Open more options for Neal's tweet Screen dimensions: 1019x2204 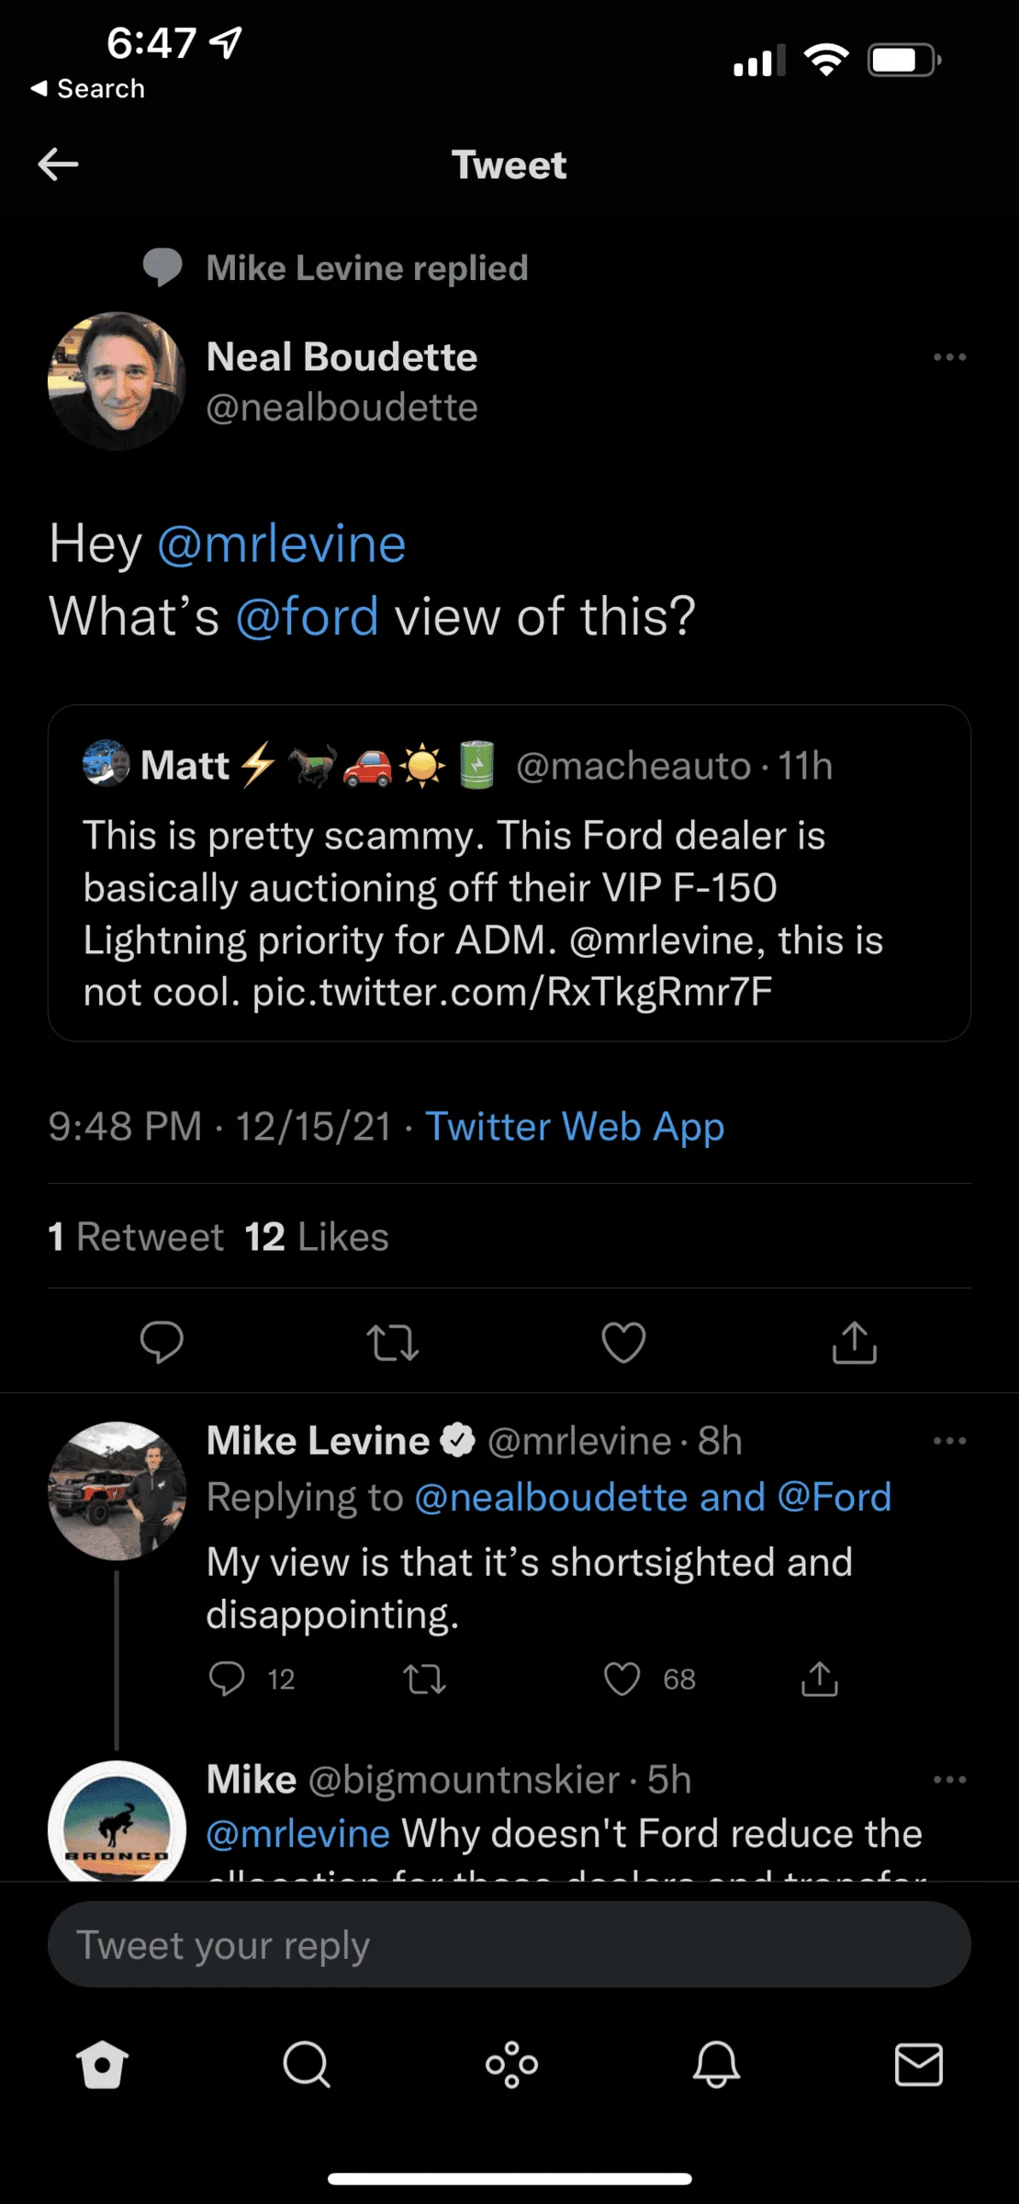click(949, 357)
